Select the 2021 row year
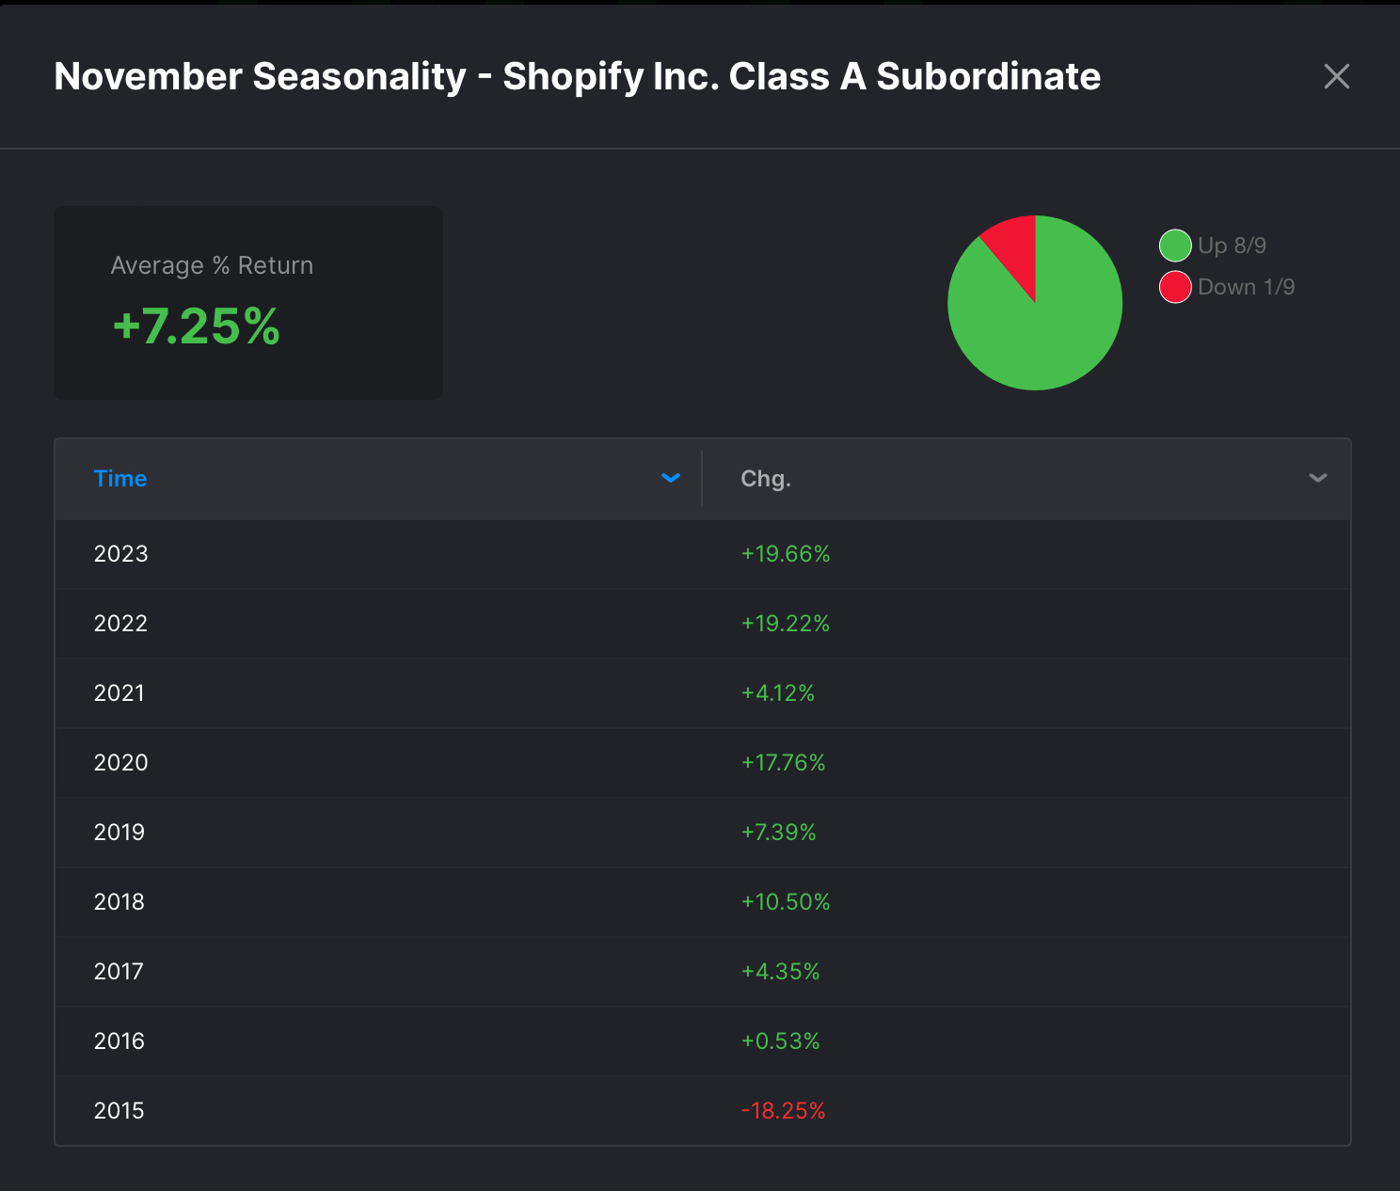The width and height of the screenshot is (1400, 1191). coord(119,693)
